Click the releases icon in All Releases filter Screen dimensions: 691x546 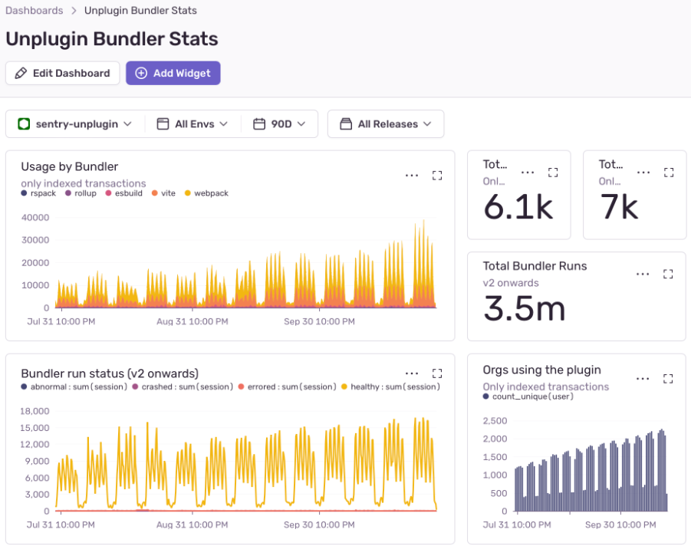click(x=346, y=123)
